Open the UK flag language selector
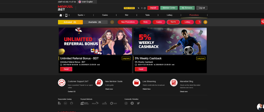Screen dimensions: 264x112 pos(80,2)
